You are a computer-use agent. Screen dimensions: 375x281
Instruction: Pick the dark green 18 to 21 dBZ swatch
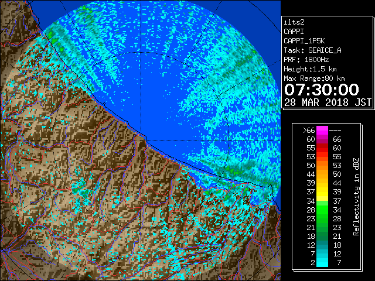pyautogui.click(x=322, y=236)
